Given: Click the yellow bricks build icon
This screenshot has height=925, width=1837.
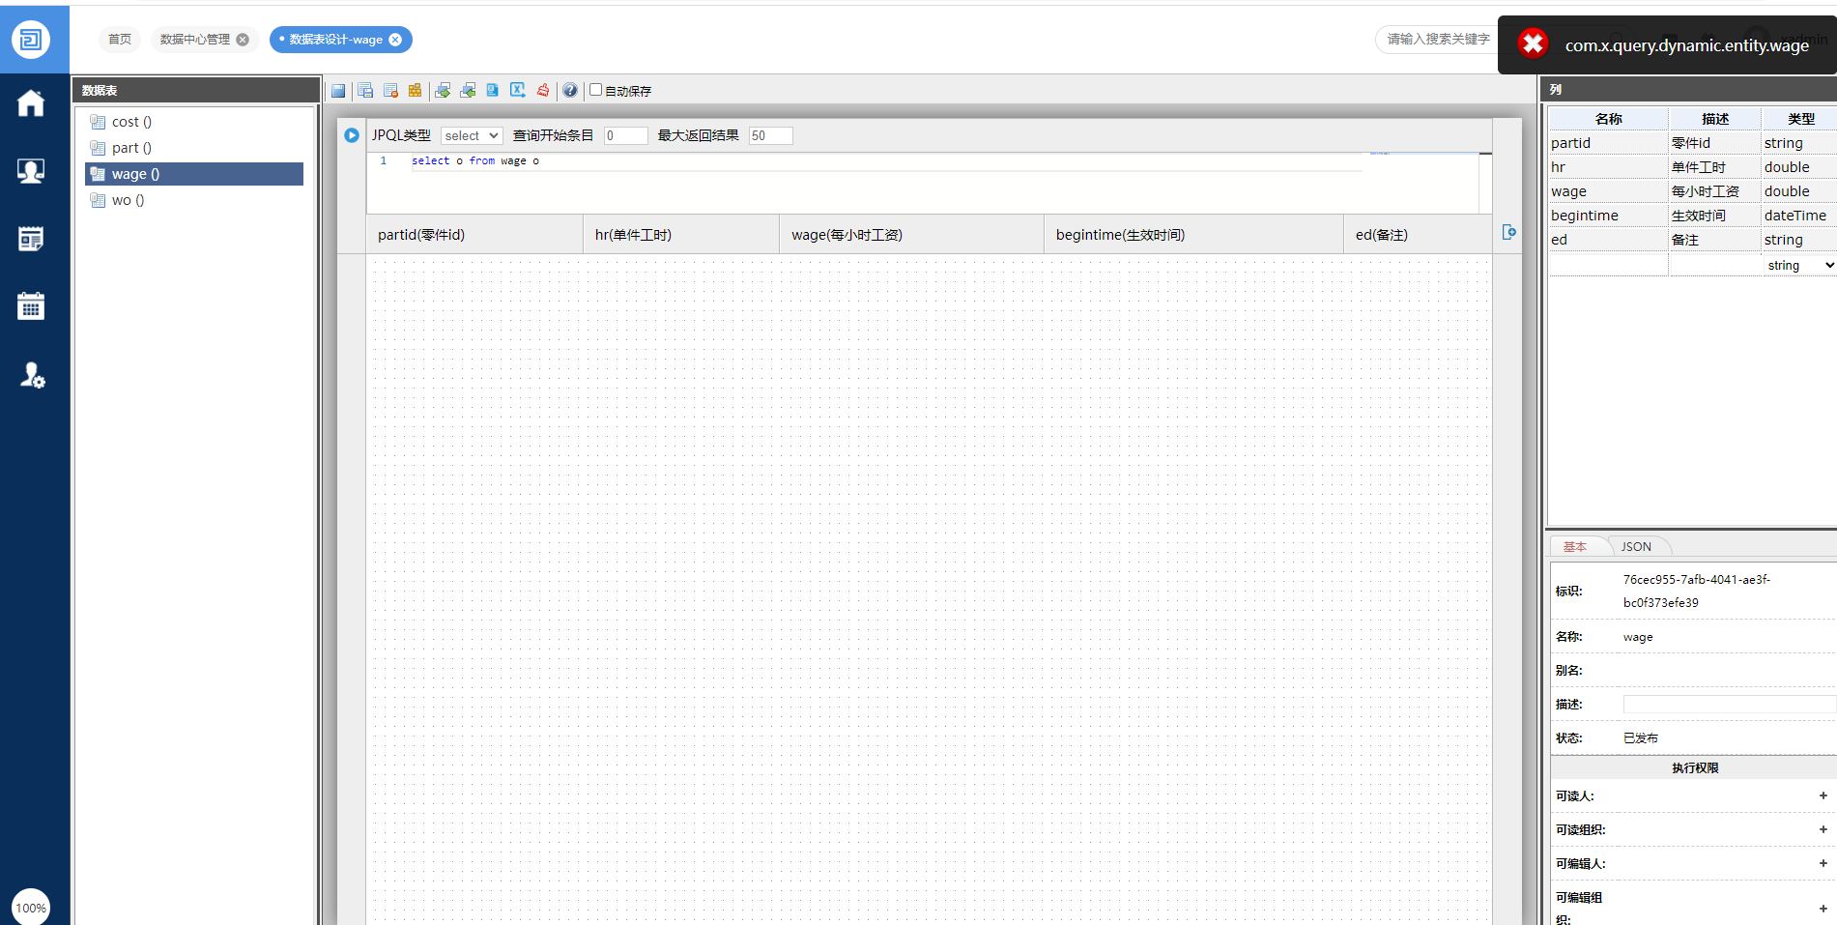Looking at the screenshot, I should pos(415,91).
